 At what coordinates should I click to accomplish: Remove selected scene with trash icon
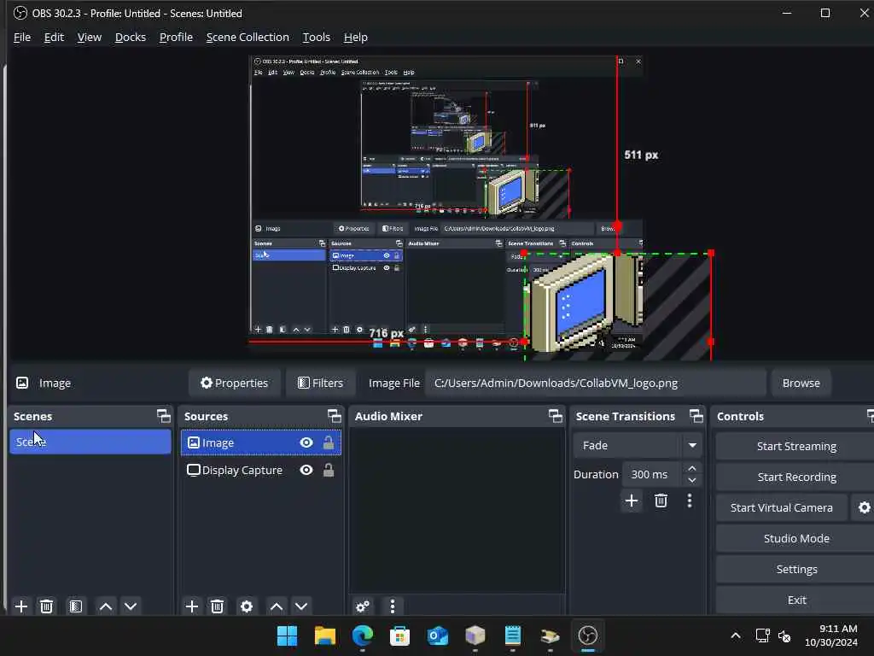click(x=47, y=606)
